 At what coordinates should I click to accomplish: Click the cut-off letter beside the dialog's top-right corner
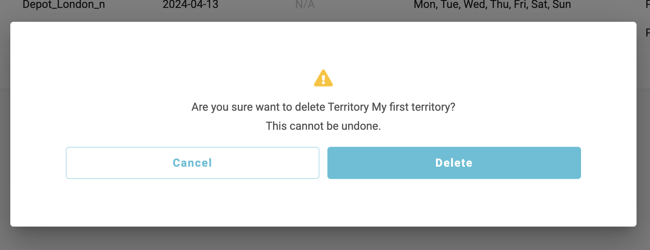click(x=648, y=33)
